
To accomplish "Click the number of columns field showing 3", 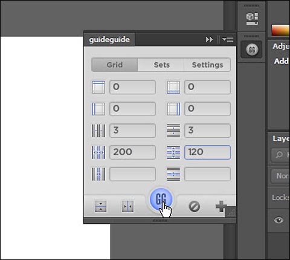I will click(132, 131).
